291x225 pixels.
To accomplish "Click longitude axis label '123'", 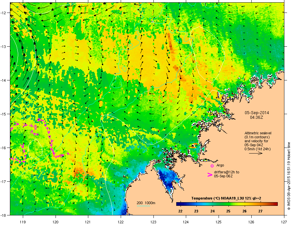I will (x=153, y=222).
